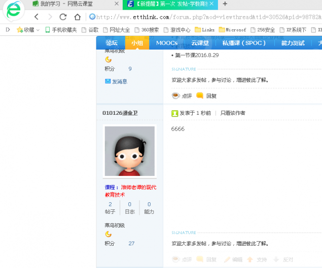322x268 pixels.
Task: Click 回复 under the first post
Action: 211,96
